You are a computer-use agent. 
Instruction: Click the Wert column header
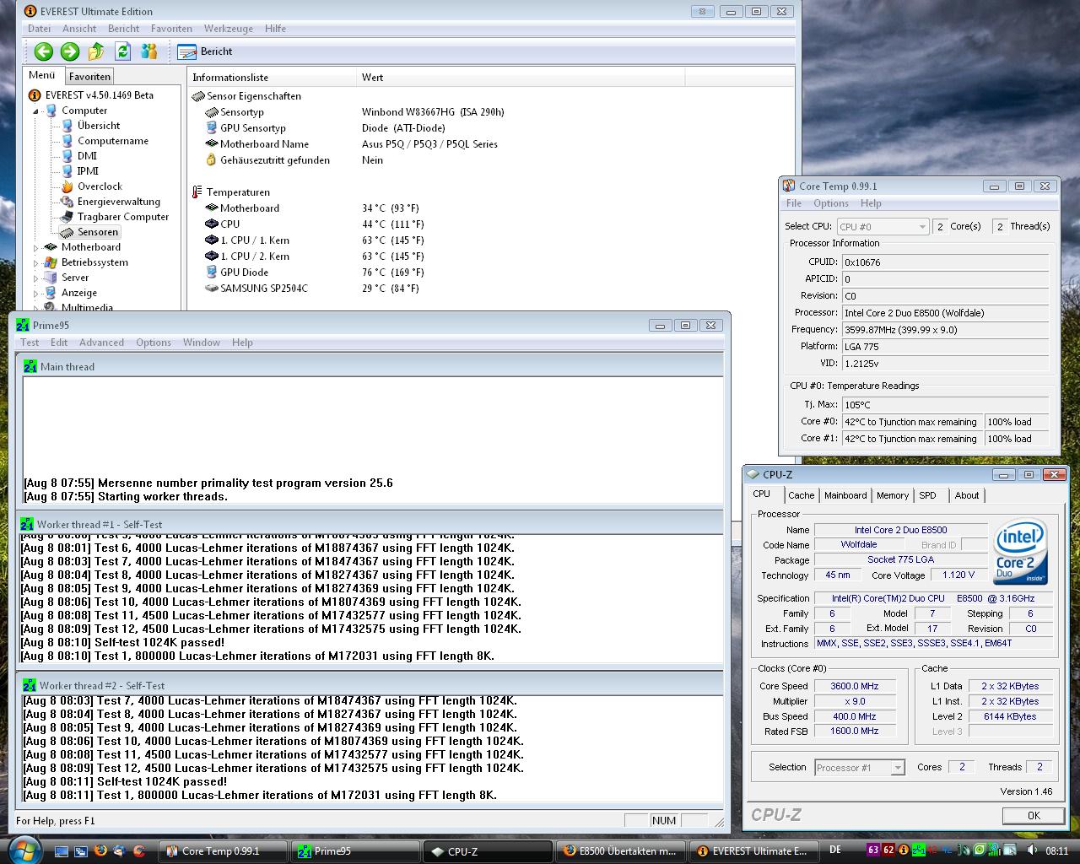(521, 78)
